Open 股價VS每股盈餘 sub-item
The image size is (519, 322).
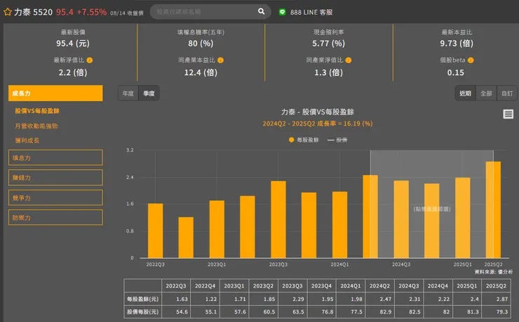tap(37, 111)
